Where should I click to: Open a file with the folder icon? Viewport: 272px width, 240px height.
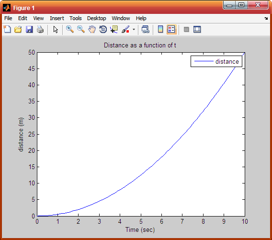coord(18,29)
